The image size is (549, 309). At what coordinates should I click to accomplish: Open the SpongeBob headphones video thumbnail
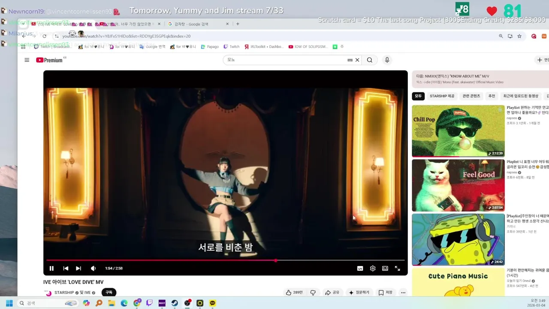[458, 239]
